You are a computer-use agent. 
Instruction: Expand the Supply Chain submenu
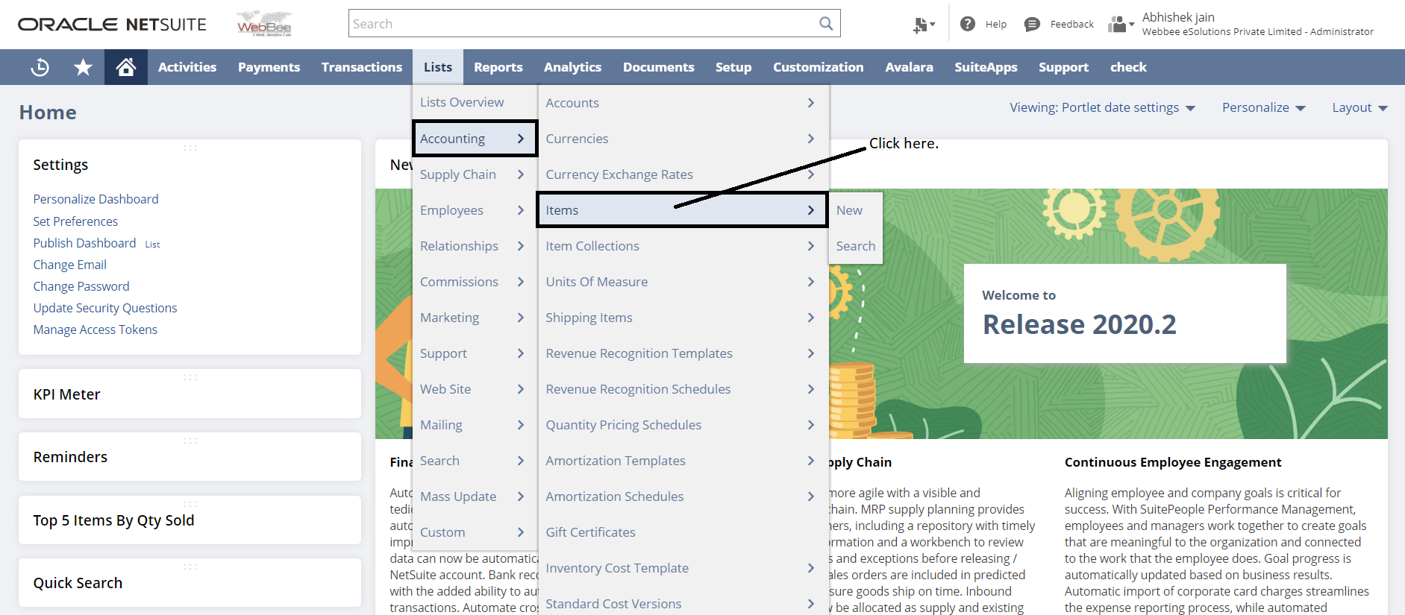tap(475, 174)
